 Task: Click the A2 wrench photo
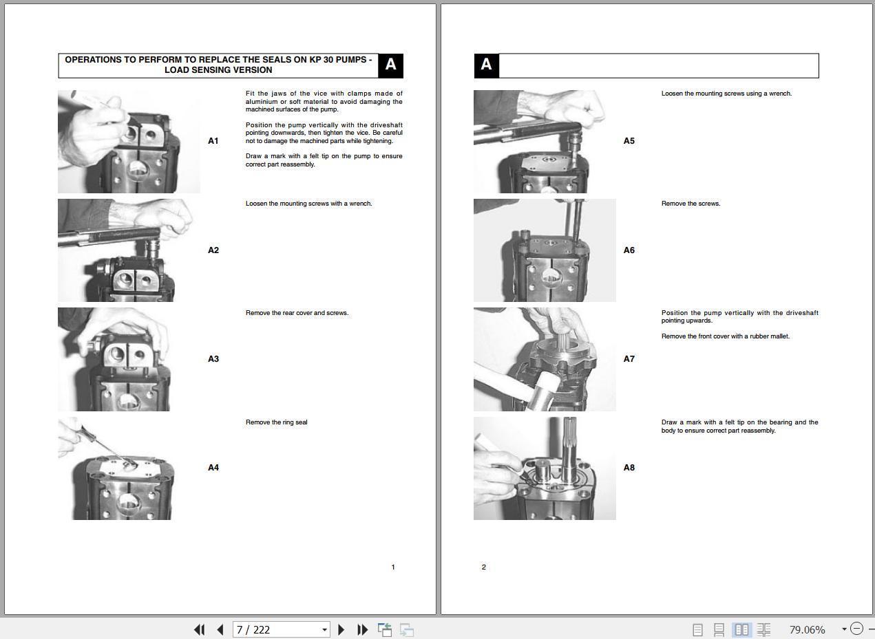(x=129, y=250)
